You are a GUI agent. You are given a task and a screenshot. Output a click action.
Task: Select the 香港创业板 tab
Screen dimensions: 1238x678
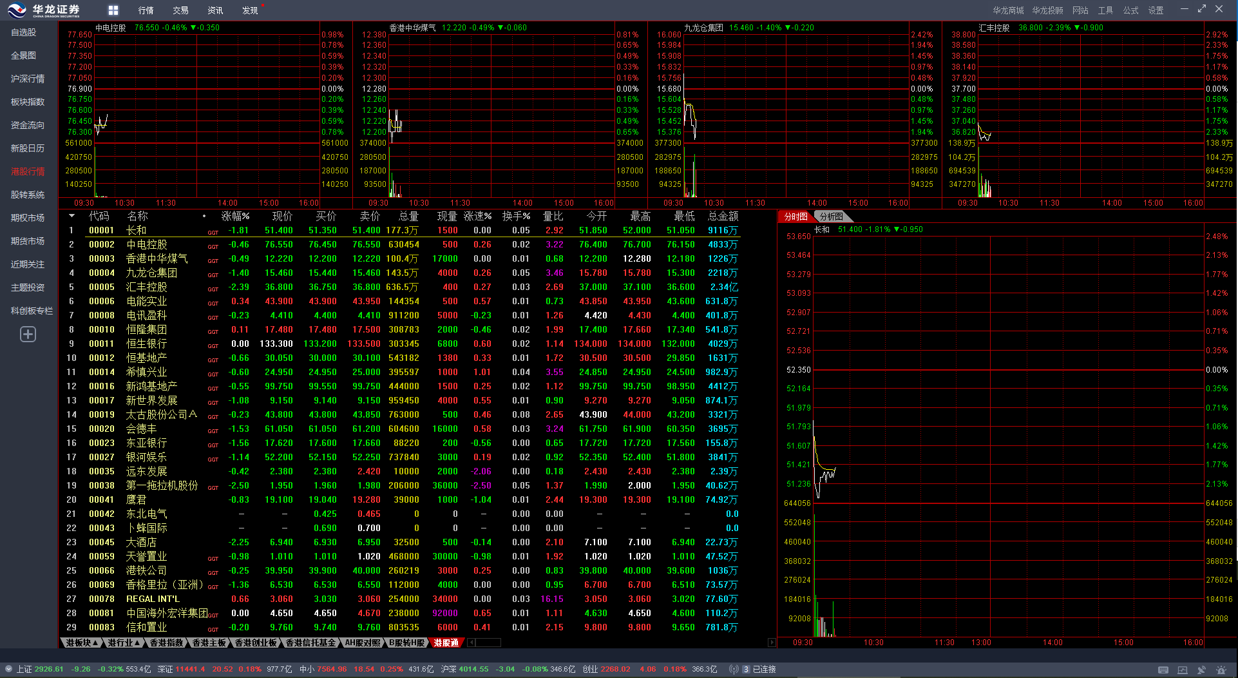255,643
